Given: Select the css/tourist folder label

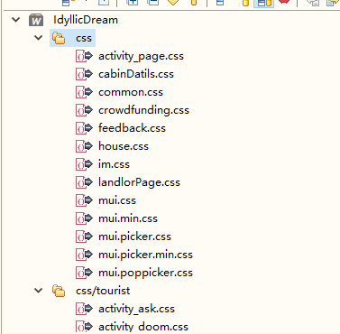Looking at the screenshot, I should 103,291.
